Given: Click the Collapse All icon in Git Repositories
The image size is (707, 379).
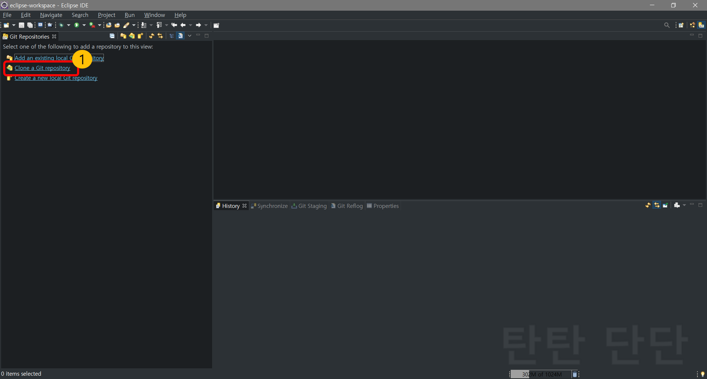Looking at the screenshot, I should pyautogui.click(x=112, y=36).
